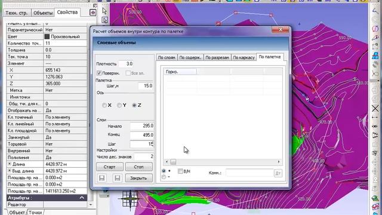This screenshot has height=215, width=382.
Task: Select the polyline arrow tool atop right toolbar
Action: 375,11
